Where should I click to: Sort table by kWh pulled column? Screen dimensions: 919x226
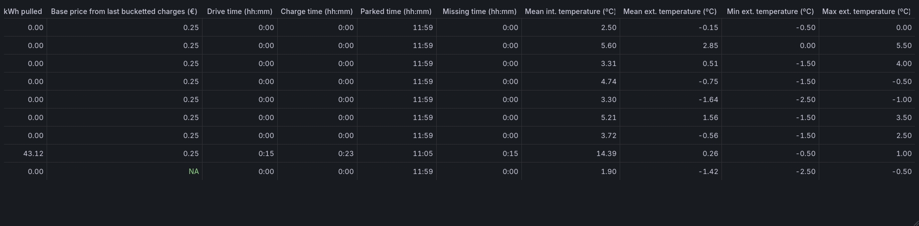pyautogui.click(x=23, y=11)
